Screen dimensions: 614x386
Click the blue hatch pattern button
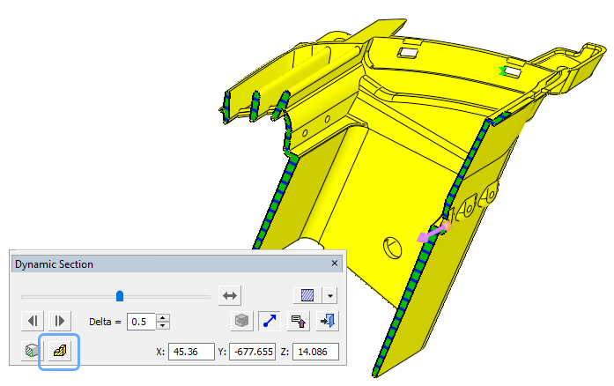(x=307, y=295)
